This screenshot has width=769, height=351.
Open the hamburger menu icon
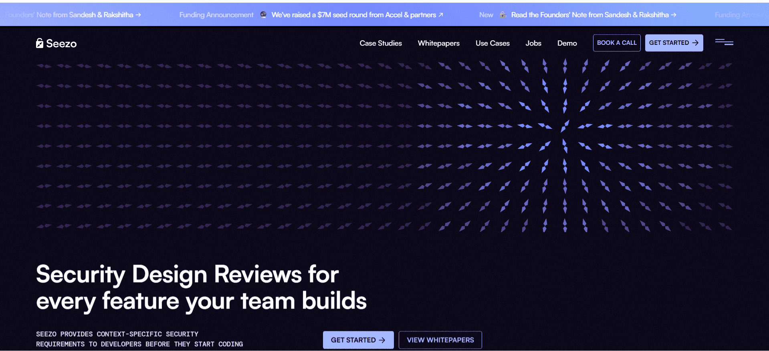724,42
